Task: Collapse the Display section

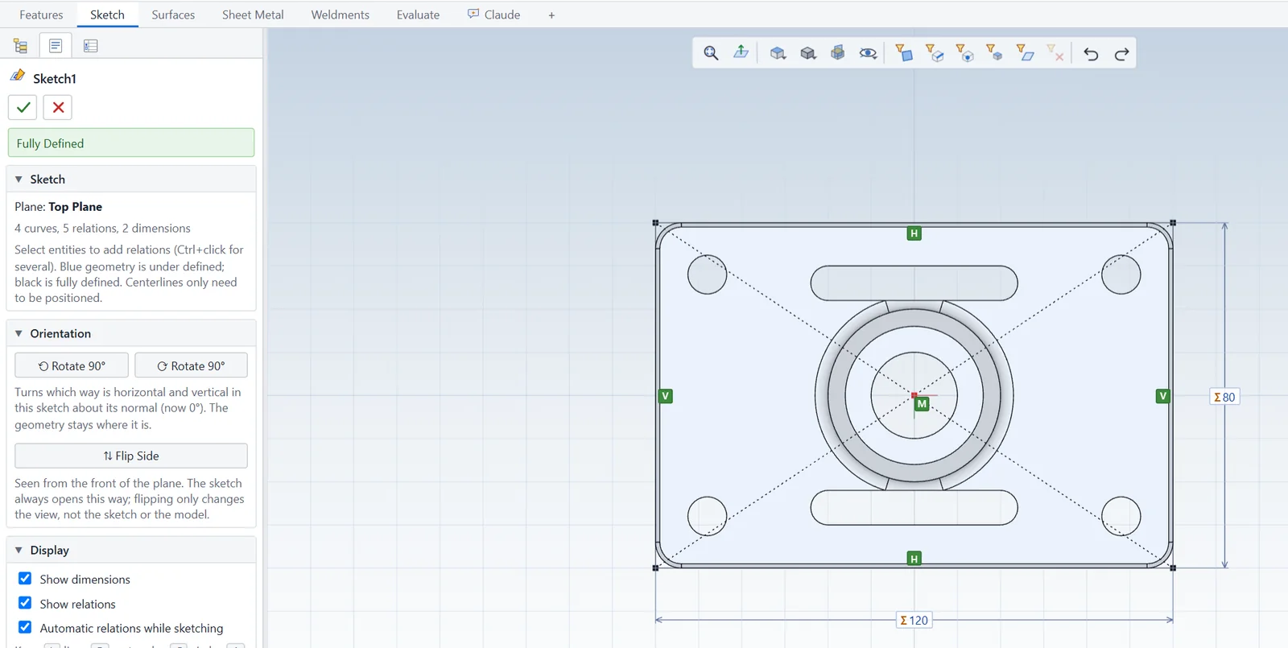Action: pyautogui.click(x=19, y=550)
